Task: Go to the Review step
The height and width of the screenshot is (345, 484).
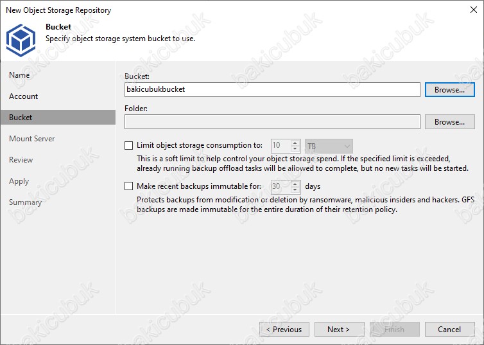Action: [x=21, y=160]
